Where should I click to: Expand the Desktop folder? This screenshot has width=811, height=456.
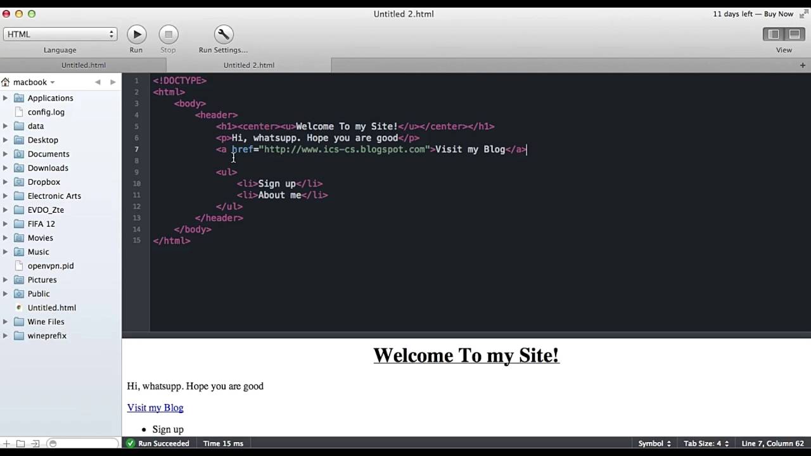(5, 140)
